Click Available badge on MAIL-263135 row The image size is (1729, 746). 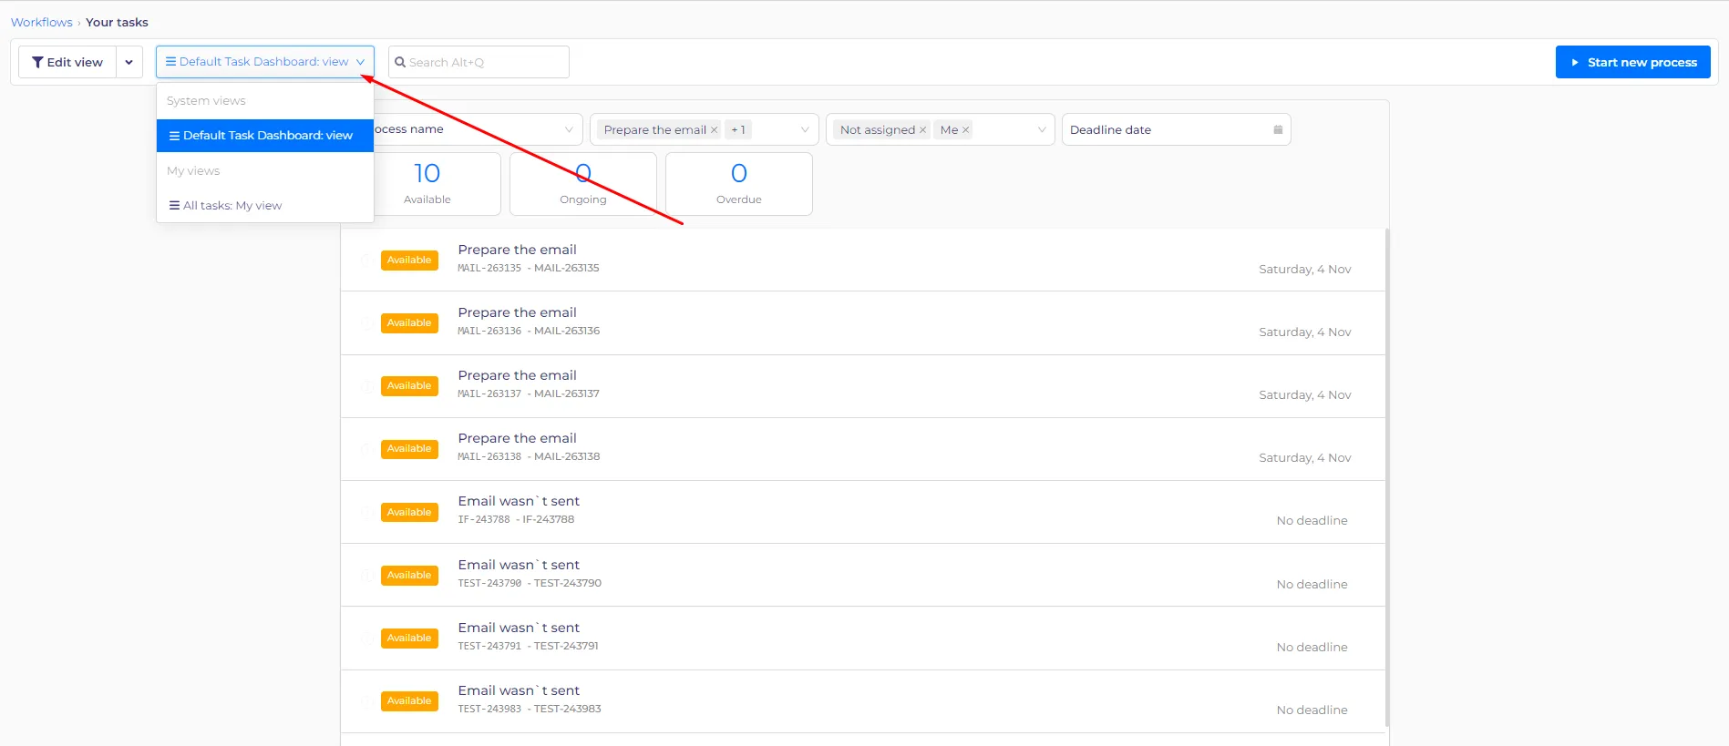pos(409,261)
